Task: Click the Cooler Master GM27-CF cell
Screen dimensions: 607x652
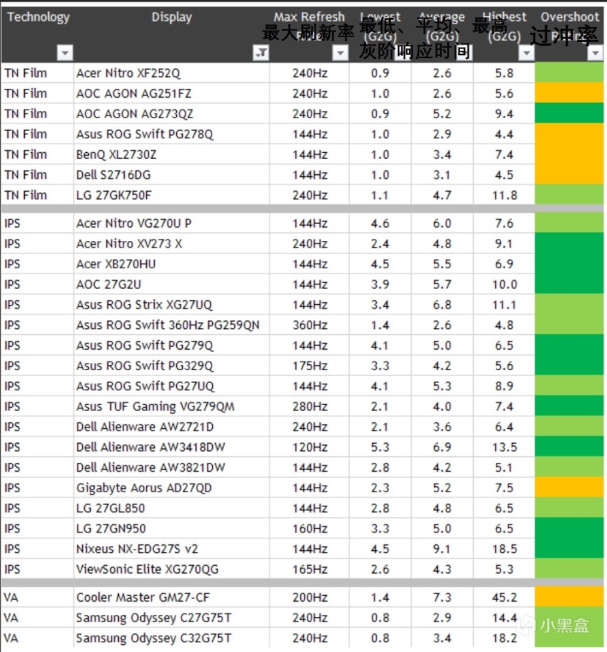Action: tap(172, 598)
